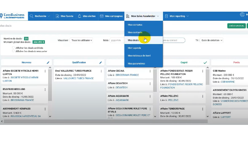Screen dimensions: 248x142
Task: Open the LAFFORT company link
Action: coord(226,117)
